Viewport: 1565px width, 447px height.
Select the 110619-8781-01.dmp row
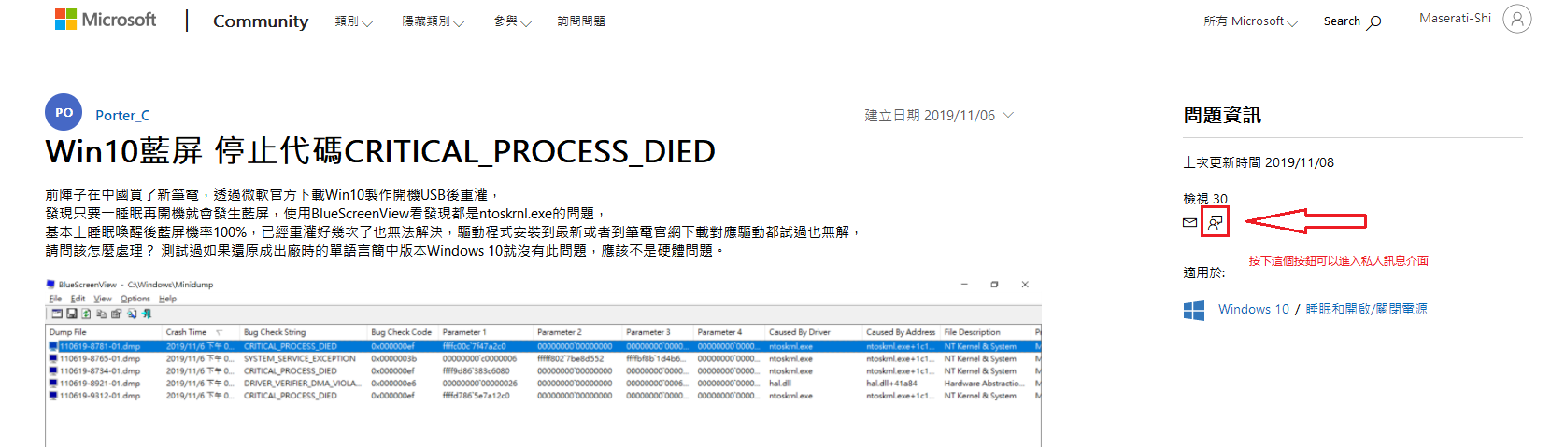pos(543,346)
